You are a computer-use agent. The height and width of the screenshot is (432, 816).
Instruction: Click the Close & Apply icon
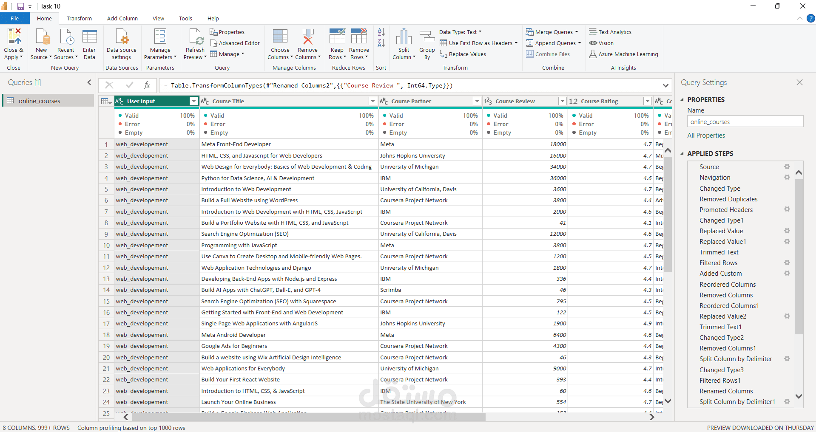(x=14, y=37)
